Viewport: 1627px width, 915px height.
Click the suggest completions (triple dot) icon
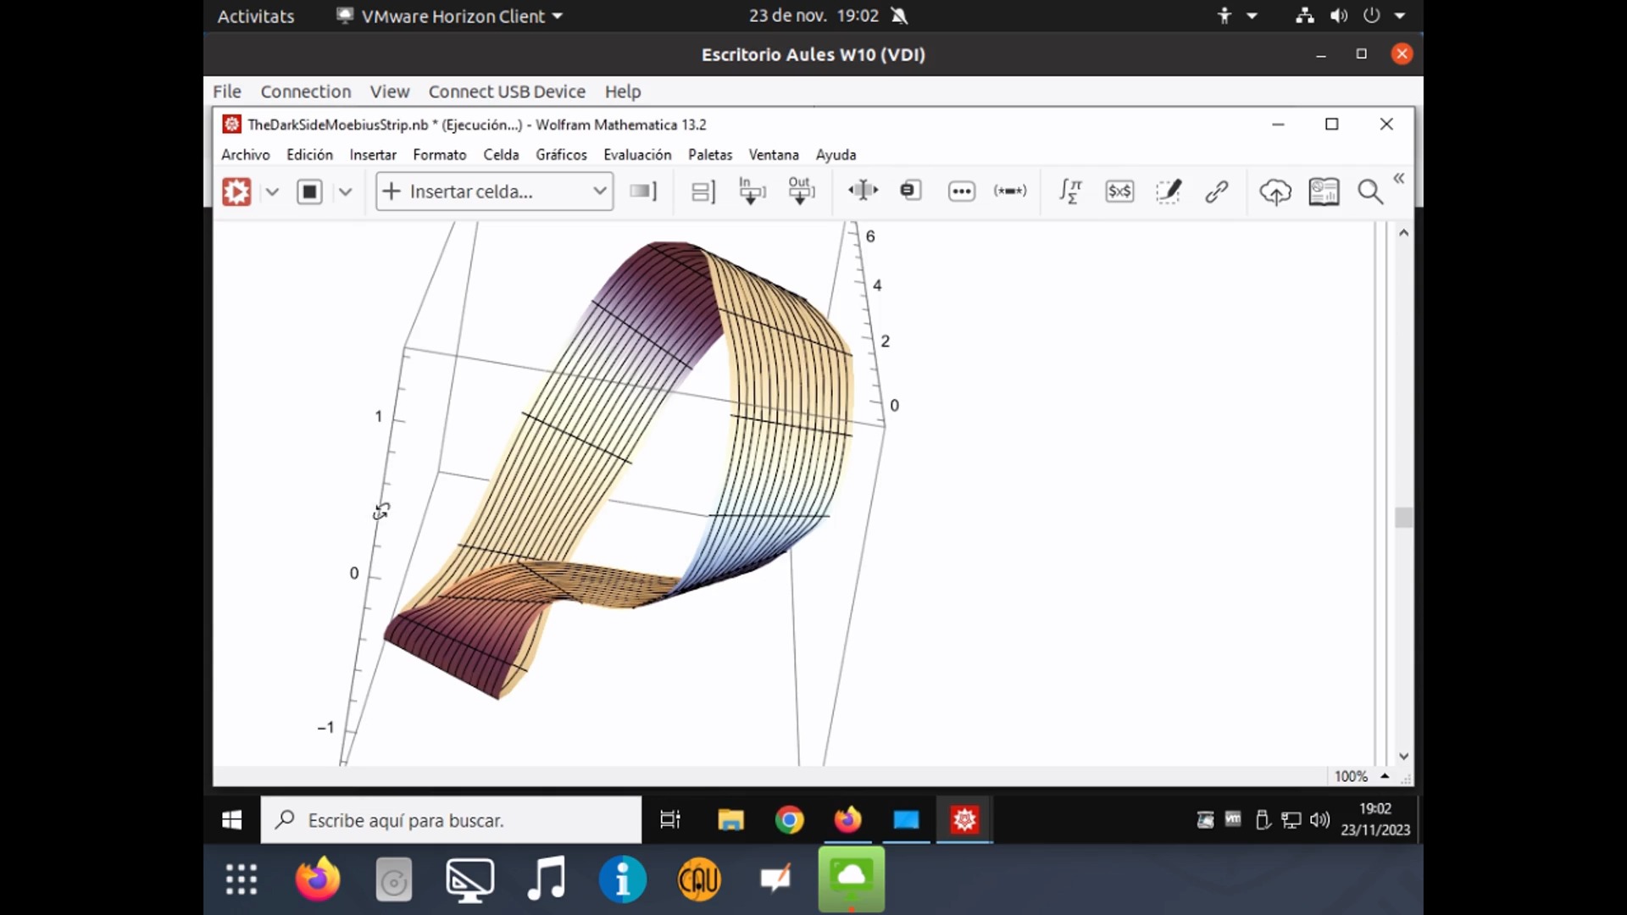(x=961, y=191)
